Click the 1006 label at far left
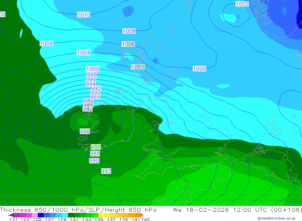The image size is (302, 221). pyautogui.click(x=46, y=43)
